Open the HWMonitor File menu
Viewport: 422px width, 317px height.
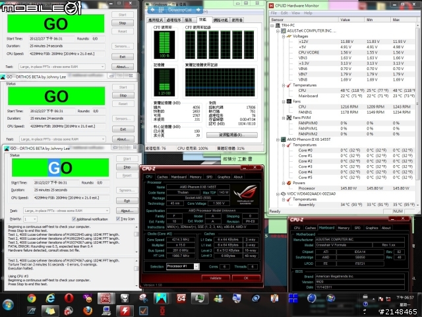[x=274, y=13]
